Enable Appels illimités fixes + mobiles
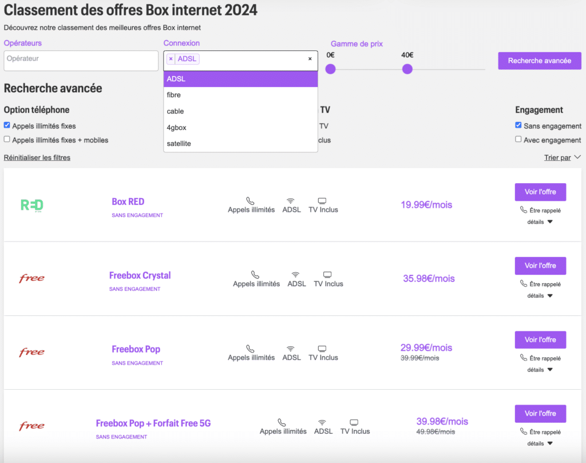 coord(7,139)
